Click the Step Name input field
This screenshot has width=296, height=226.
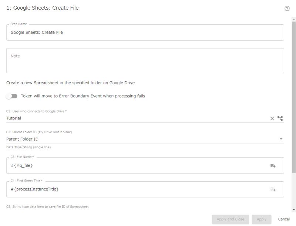[144, 32]
